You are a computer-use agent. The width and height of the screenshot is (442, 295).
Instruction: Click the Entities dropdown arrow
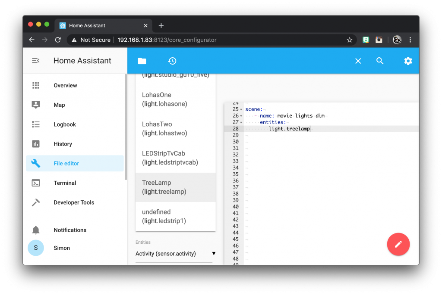(x=214, y=253)
